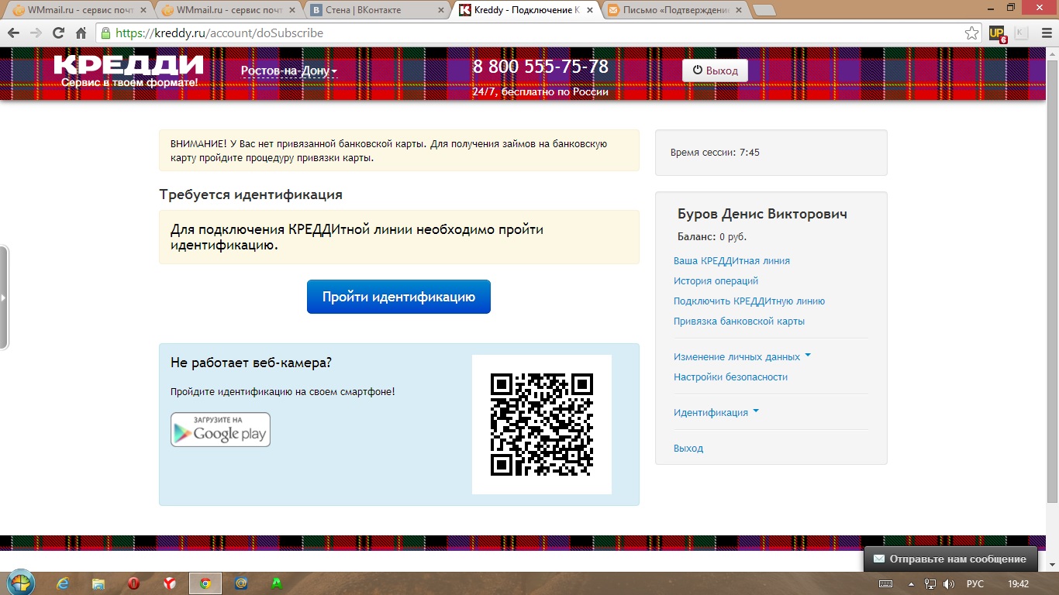Launch Internet Explorer from the taskbar
The height and width of the screenshot is (595, 1059).
(x=63, y=583)
